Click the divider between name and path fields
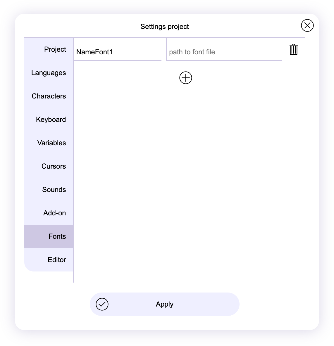The height and width of the screenshot is (346, 334). 166,49
